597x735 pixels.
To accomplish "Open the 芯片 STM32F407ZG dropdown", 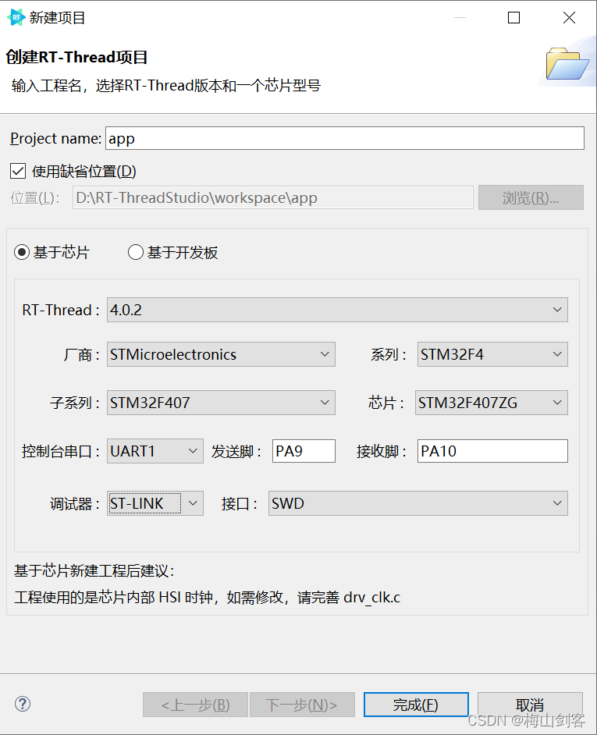I will 492,403.
